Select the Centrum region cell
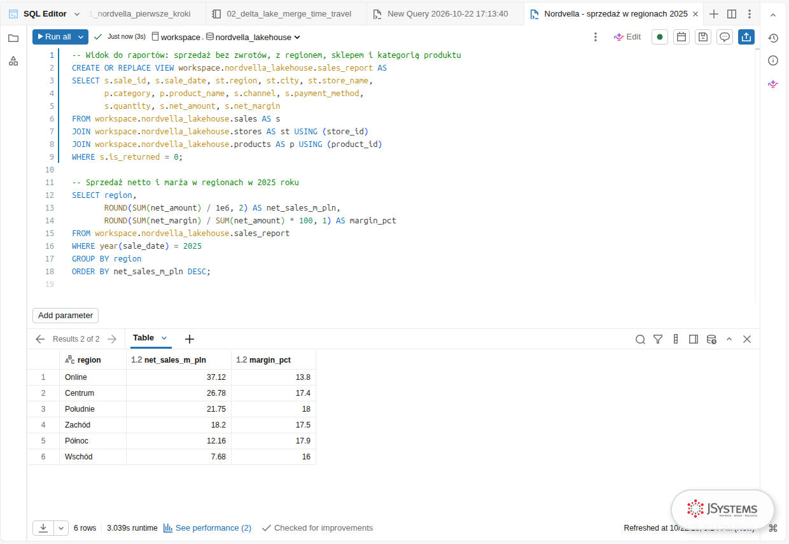Viewport: 789px width, 544px height. click(93, 393)
